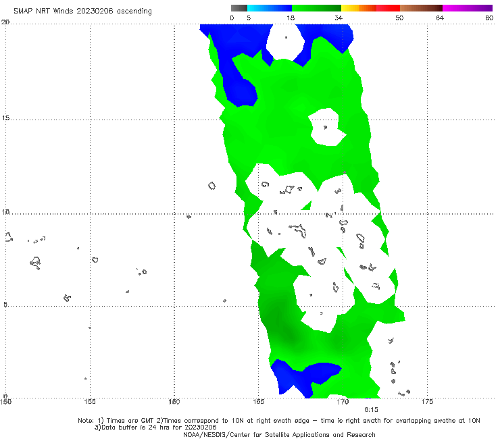This screenshot has width=500, height=439.
Task: Click the color bar label '34'
Action: [339, 18]
